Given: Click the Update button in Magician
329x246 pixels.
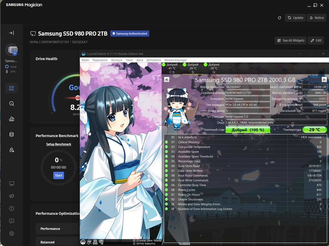Looking at the screenshot, I should tap(295, 18).
